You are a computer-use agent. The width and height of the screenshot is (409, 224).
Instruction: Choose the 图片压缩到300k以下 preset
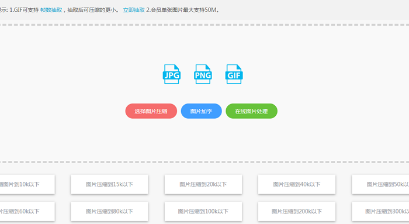[x=380, y=212]
